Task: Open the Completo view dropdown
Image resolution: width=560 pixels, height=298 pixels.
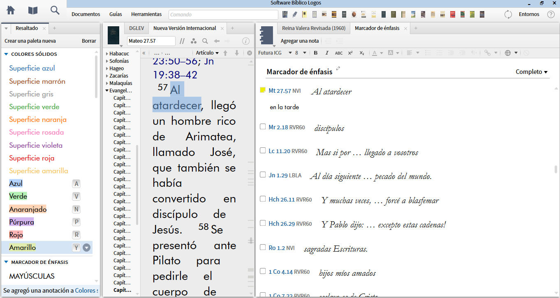Action: click(x=532, y=72)
